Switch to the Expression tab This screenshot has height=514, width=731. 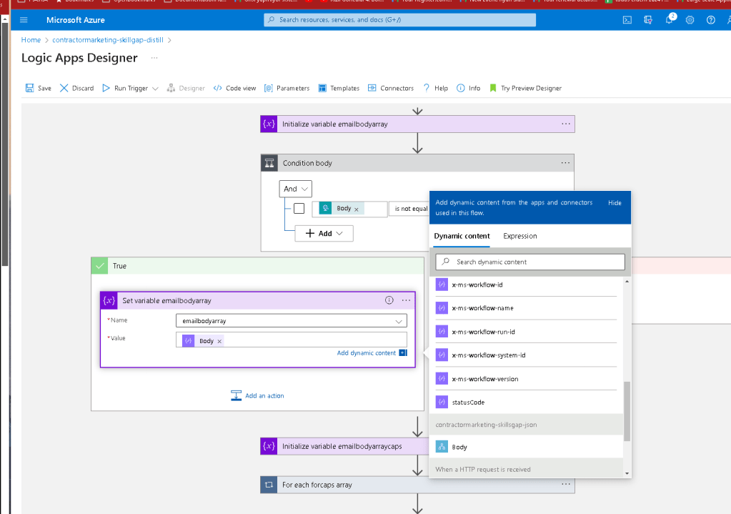519,236
